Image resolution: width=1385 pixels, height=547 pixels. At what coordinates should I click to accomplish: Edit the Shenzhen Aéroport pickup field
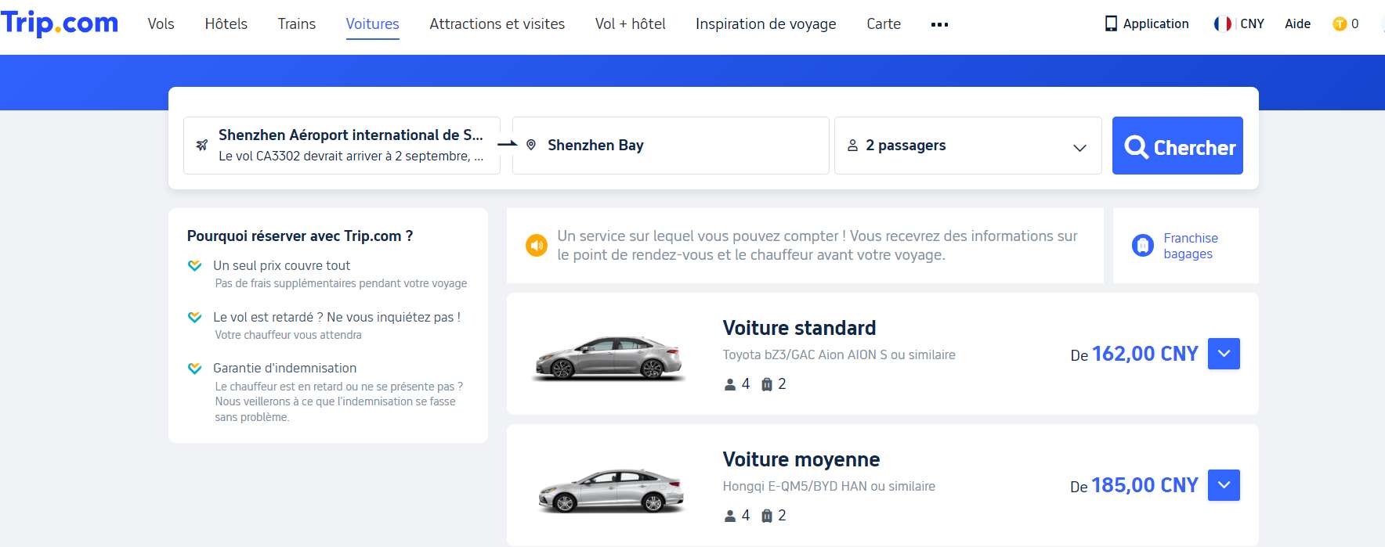342,146
